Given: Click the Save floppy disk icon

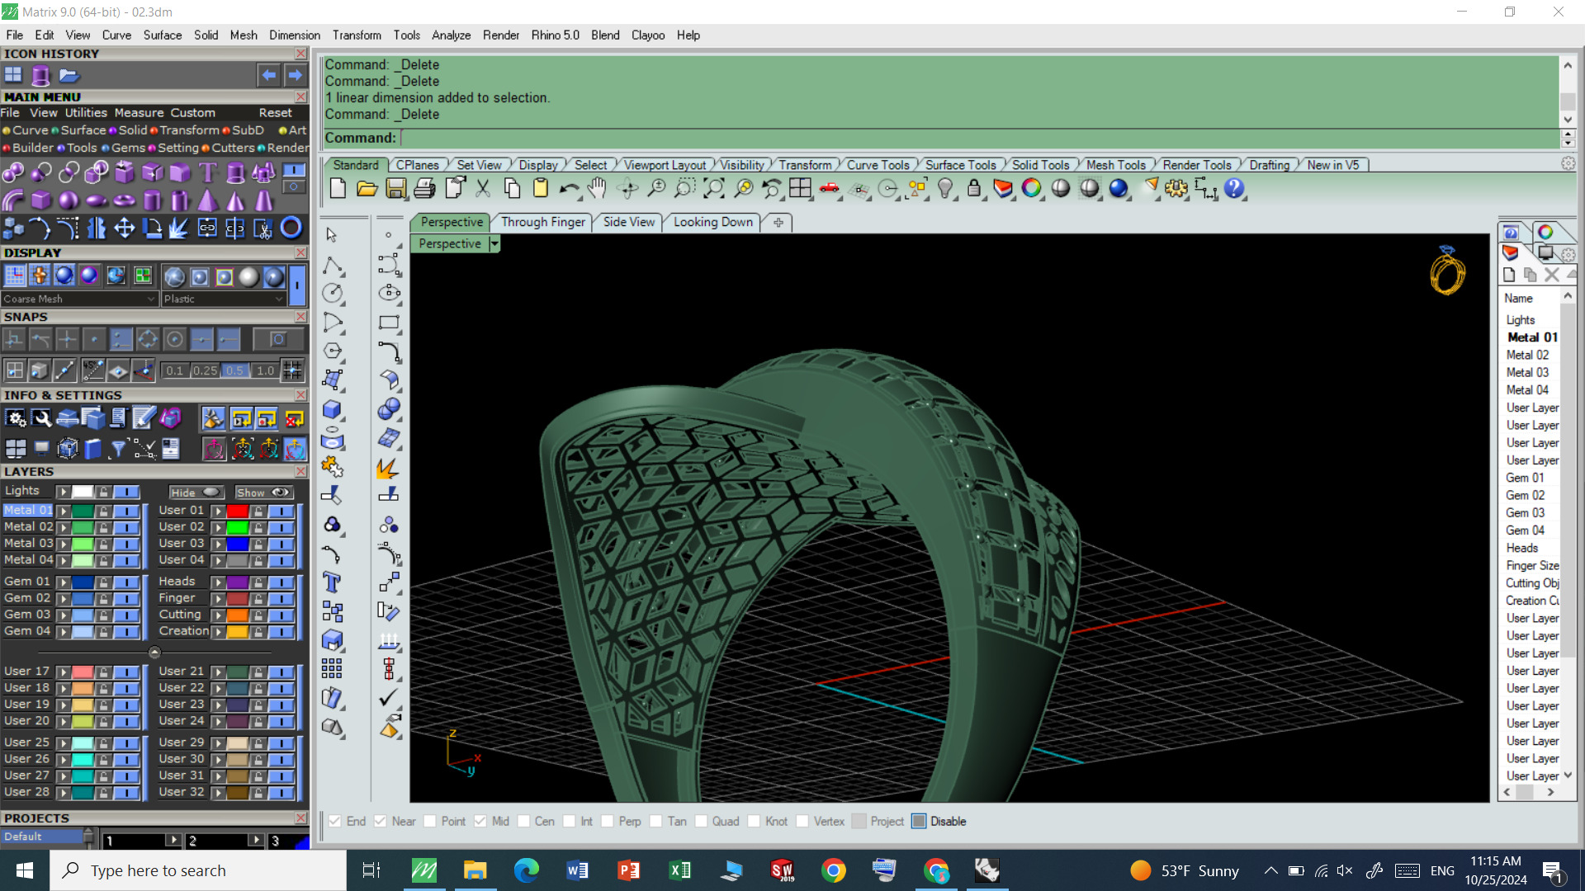Looking at the screenshot, I should (x=395, y=189).
